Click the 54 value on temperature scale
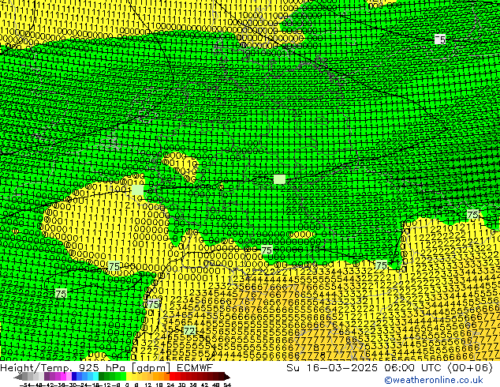500x387 pixels. point(227,385)
